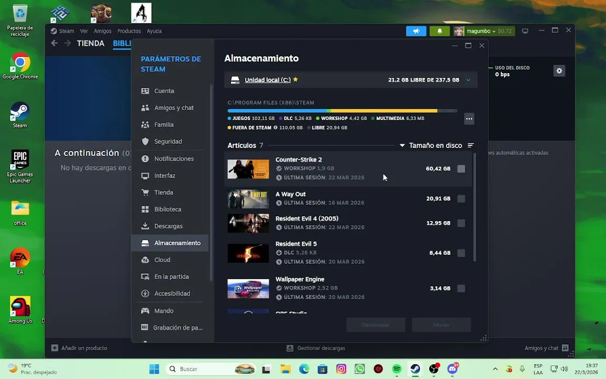Open the Tamaño en disco sort dropdown
This screenshot has width=606, height=379.
tap(431, 145)
